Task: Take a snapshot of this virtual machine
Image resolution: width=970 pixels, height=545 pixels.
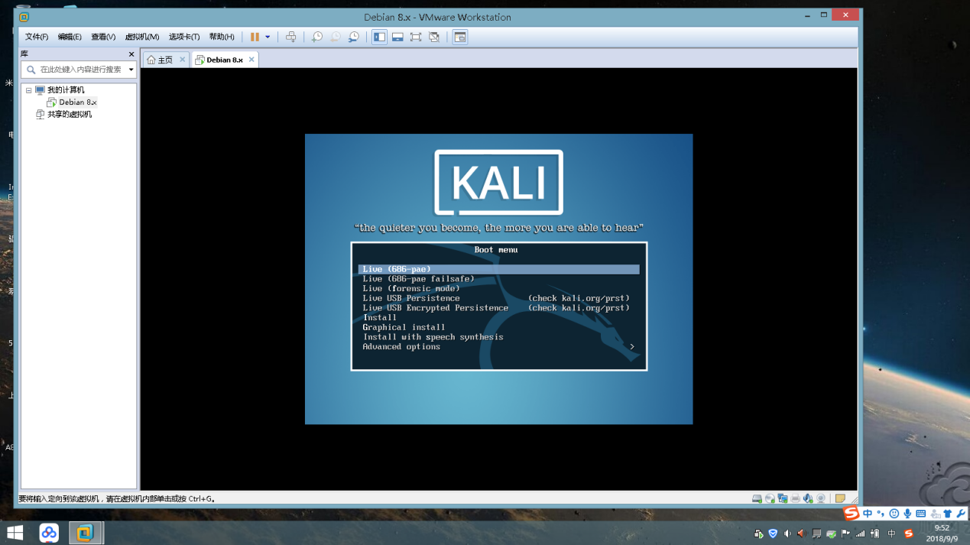Action: [x=316, y=37]
